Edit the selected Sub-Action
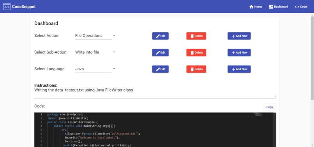314x147 pixels. 161,52
